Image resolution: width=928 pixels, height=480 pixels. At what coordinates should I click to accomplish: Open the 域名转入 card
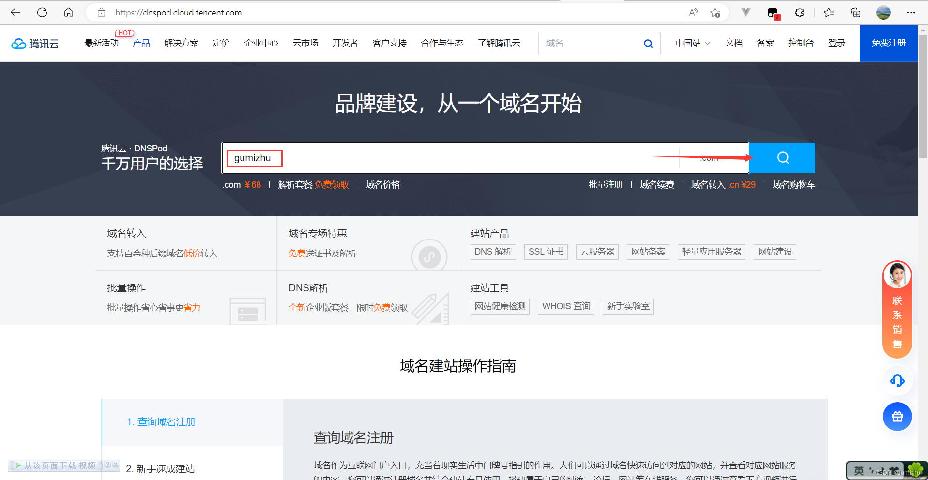click(x=186, y=243)
